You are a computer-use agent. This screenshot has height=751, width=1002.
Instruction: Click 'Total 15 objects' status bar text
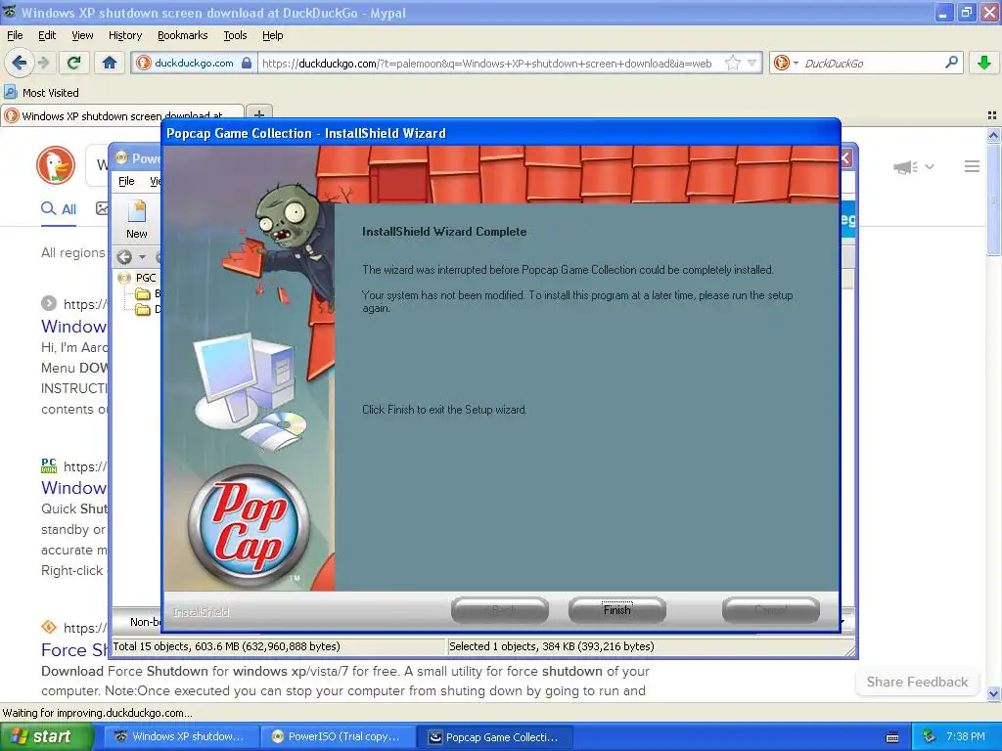(226, 646)
